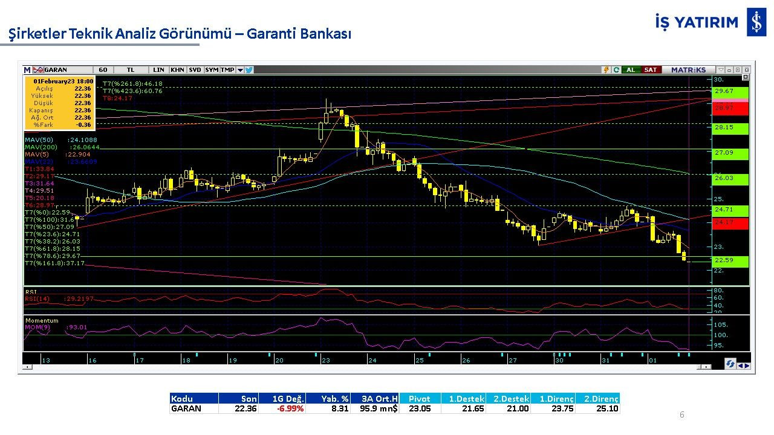Image resolution: width=774 pixels, height=435 pixels.
Task: Click the M logo icon in chart toolbar
Action: (27, 69)
